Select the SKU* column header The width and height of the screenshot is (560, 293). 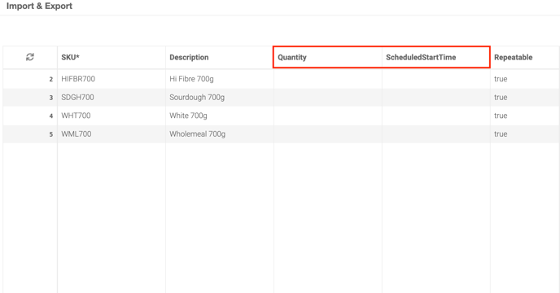click(x=112, y=57)
